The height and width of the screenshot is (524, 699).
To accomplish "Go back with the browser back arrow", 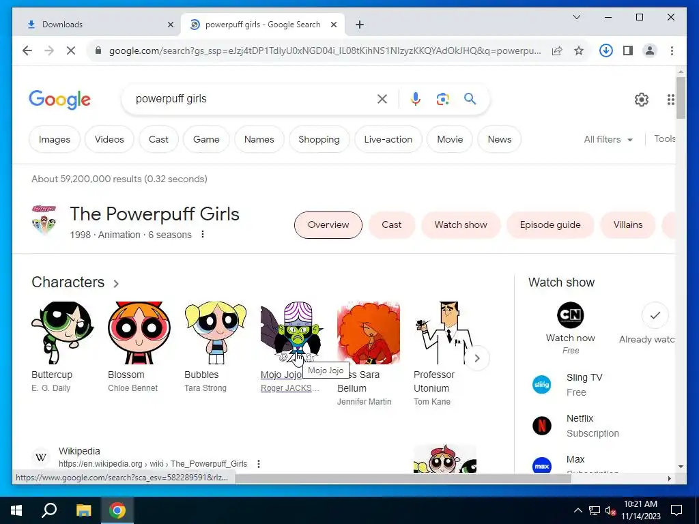I will click(x=27, y=50).
